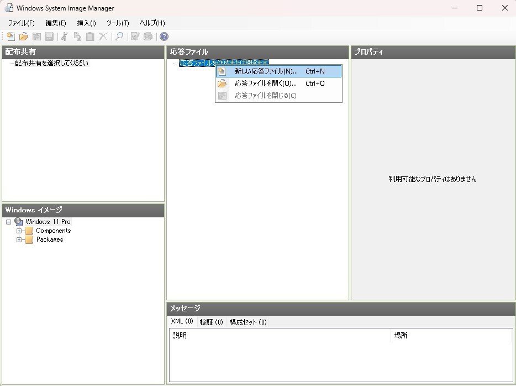Click the Validate Answer File icon
The height and width of the screenshot is (386, 516).
point(134,36)
